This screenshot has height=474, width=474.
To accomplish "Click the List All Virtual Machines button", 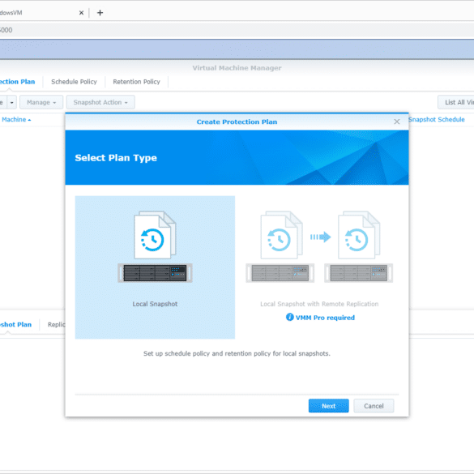I will (x=456, y=102).
